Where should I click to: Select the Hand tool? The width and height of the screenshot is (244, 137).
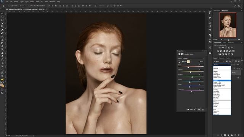2,73
